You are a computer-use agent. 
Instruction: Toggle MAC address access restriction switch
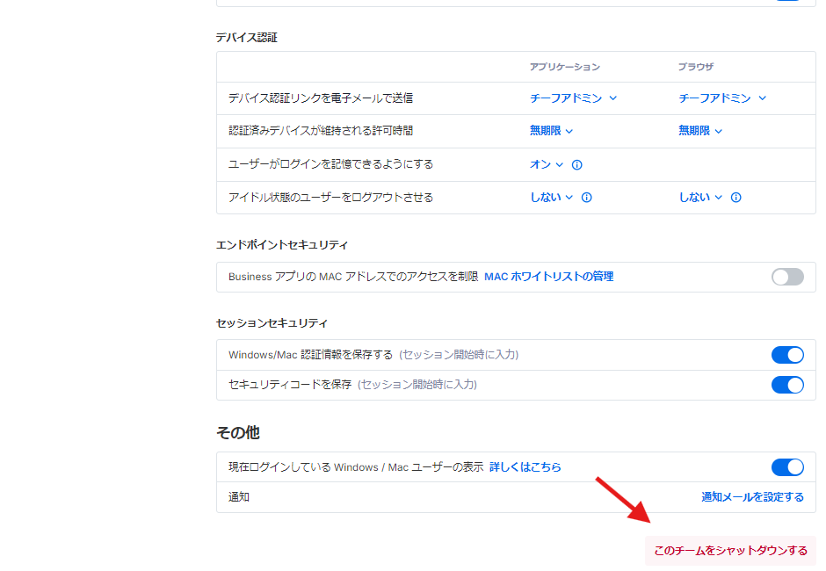(x=787, y=277)
